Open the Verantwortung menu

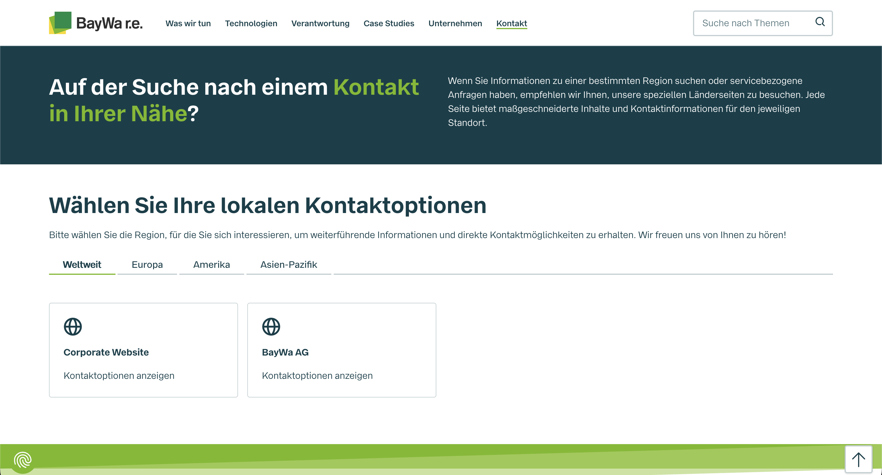(320, 23)
